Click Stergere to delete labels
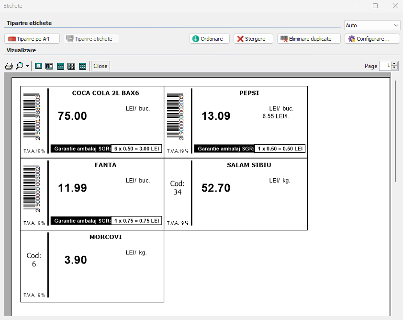The height and width of the screenshot is (320, 403). click(253, 39)
